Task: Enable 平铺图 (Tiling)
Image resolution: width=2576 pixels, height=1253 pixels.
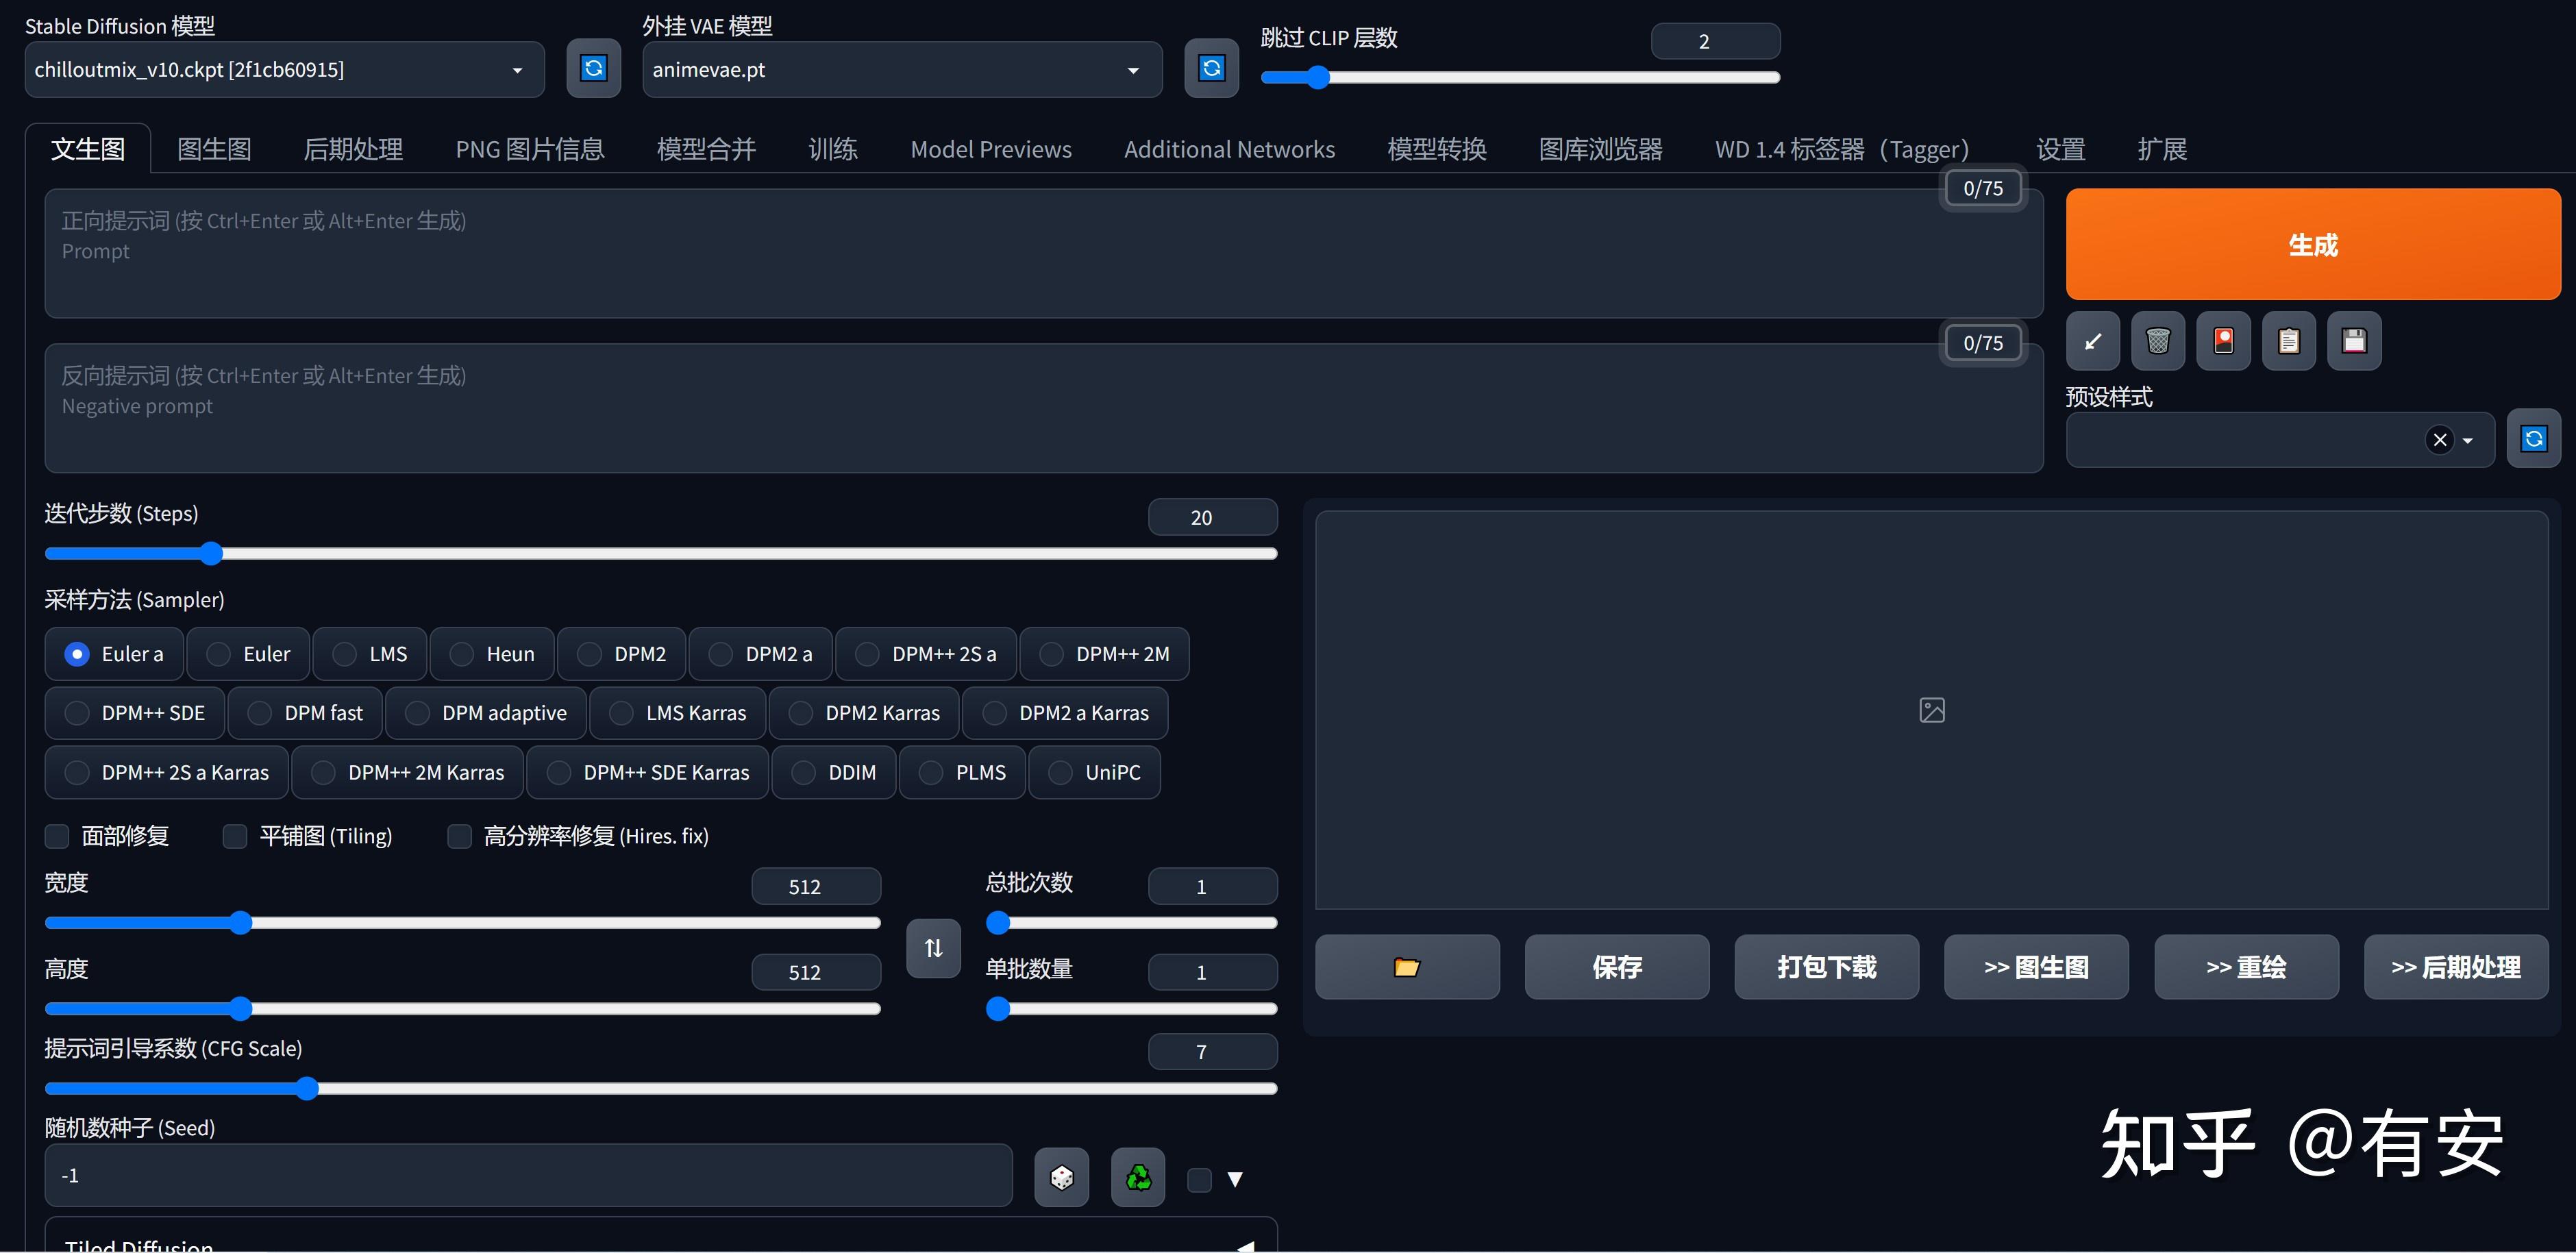Action: [x=235, y=836]
